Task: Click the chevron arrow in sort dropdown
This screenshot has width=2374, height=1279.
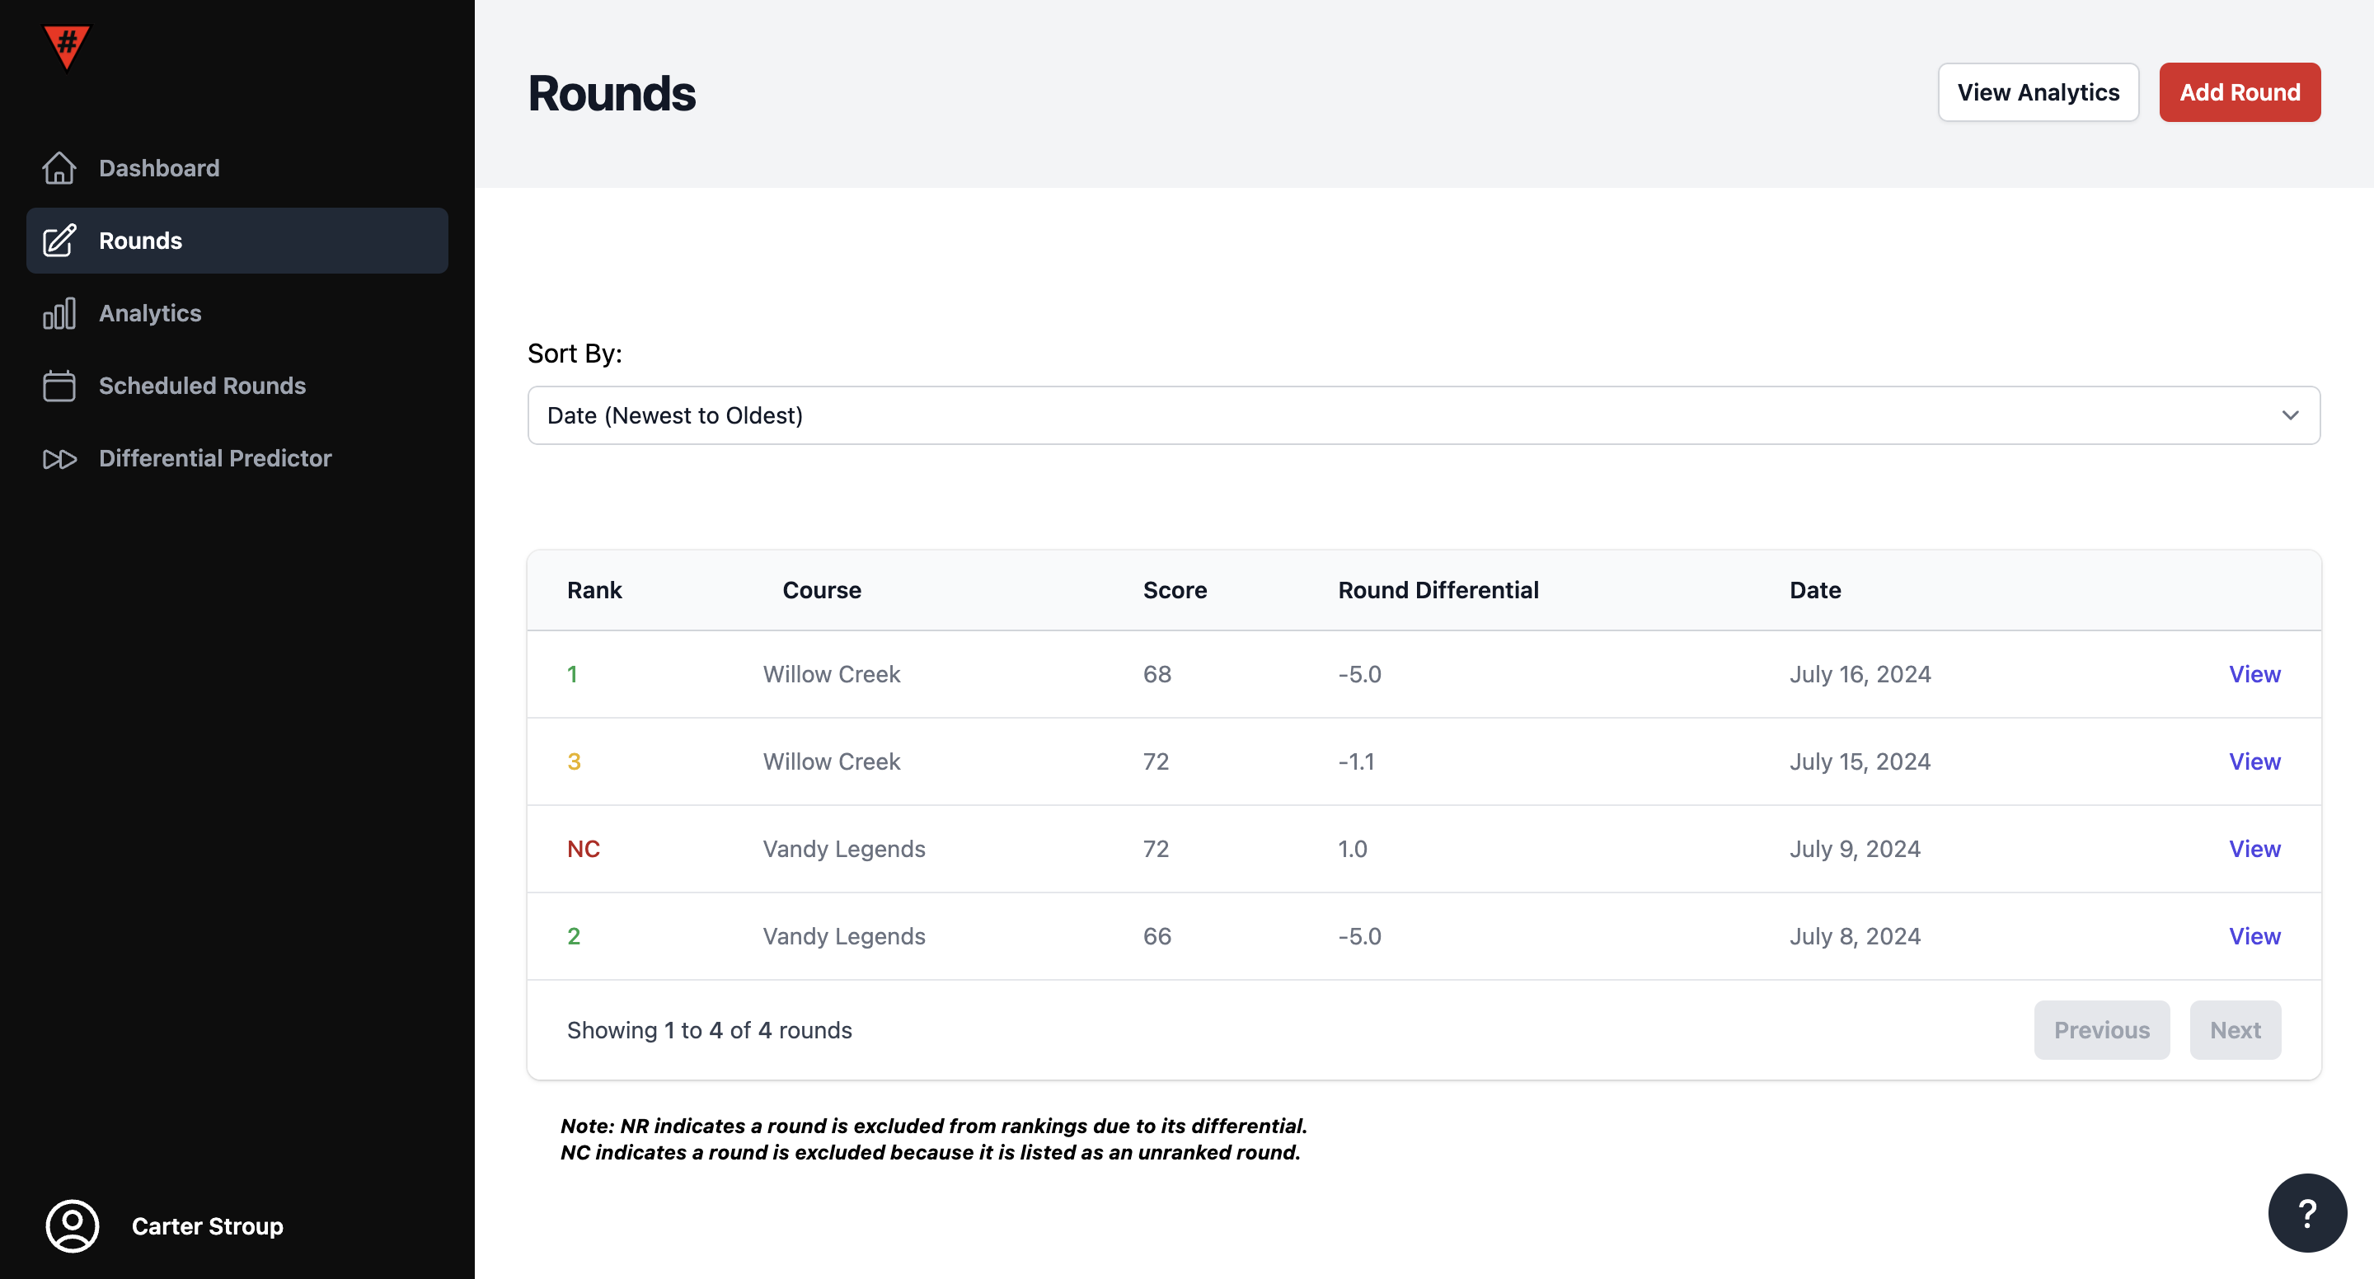Action: (2290, 415)
